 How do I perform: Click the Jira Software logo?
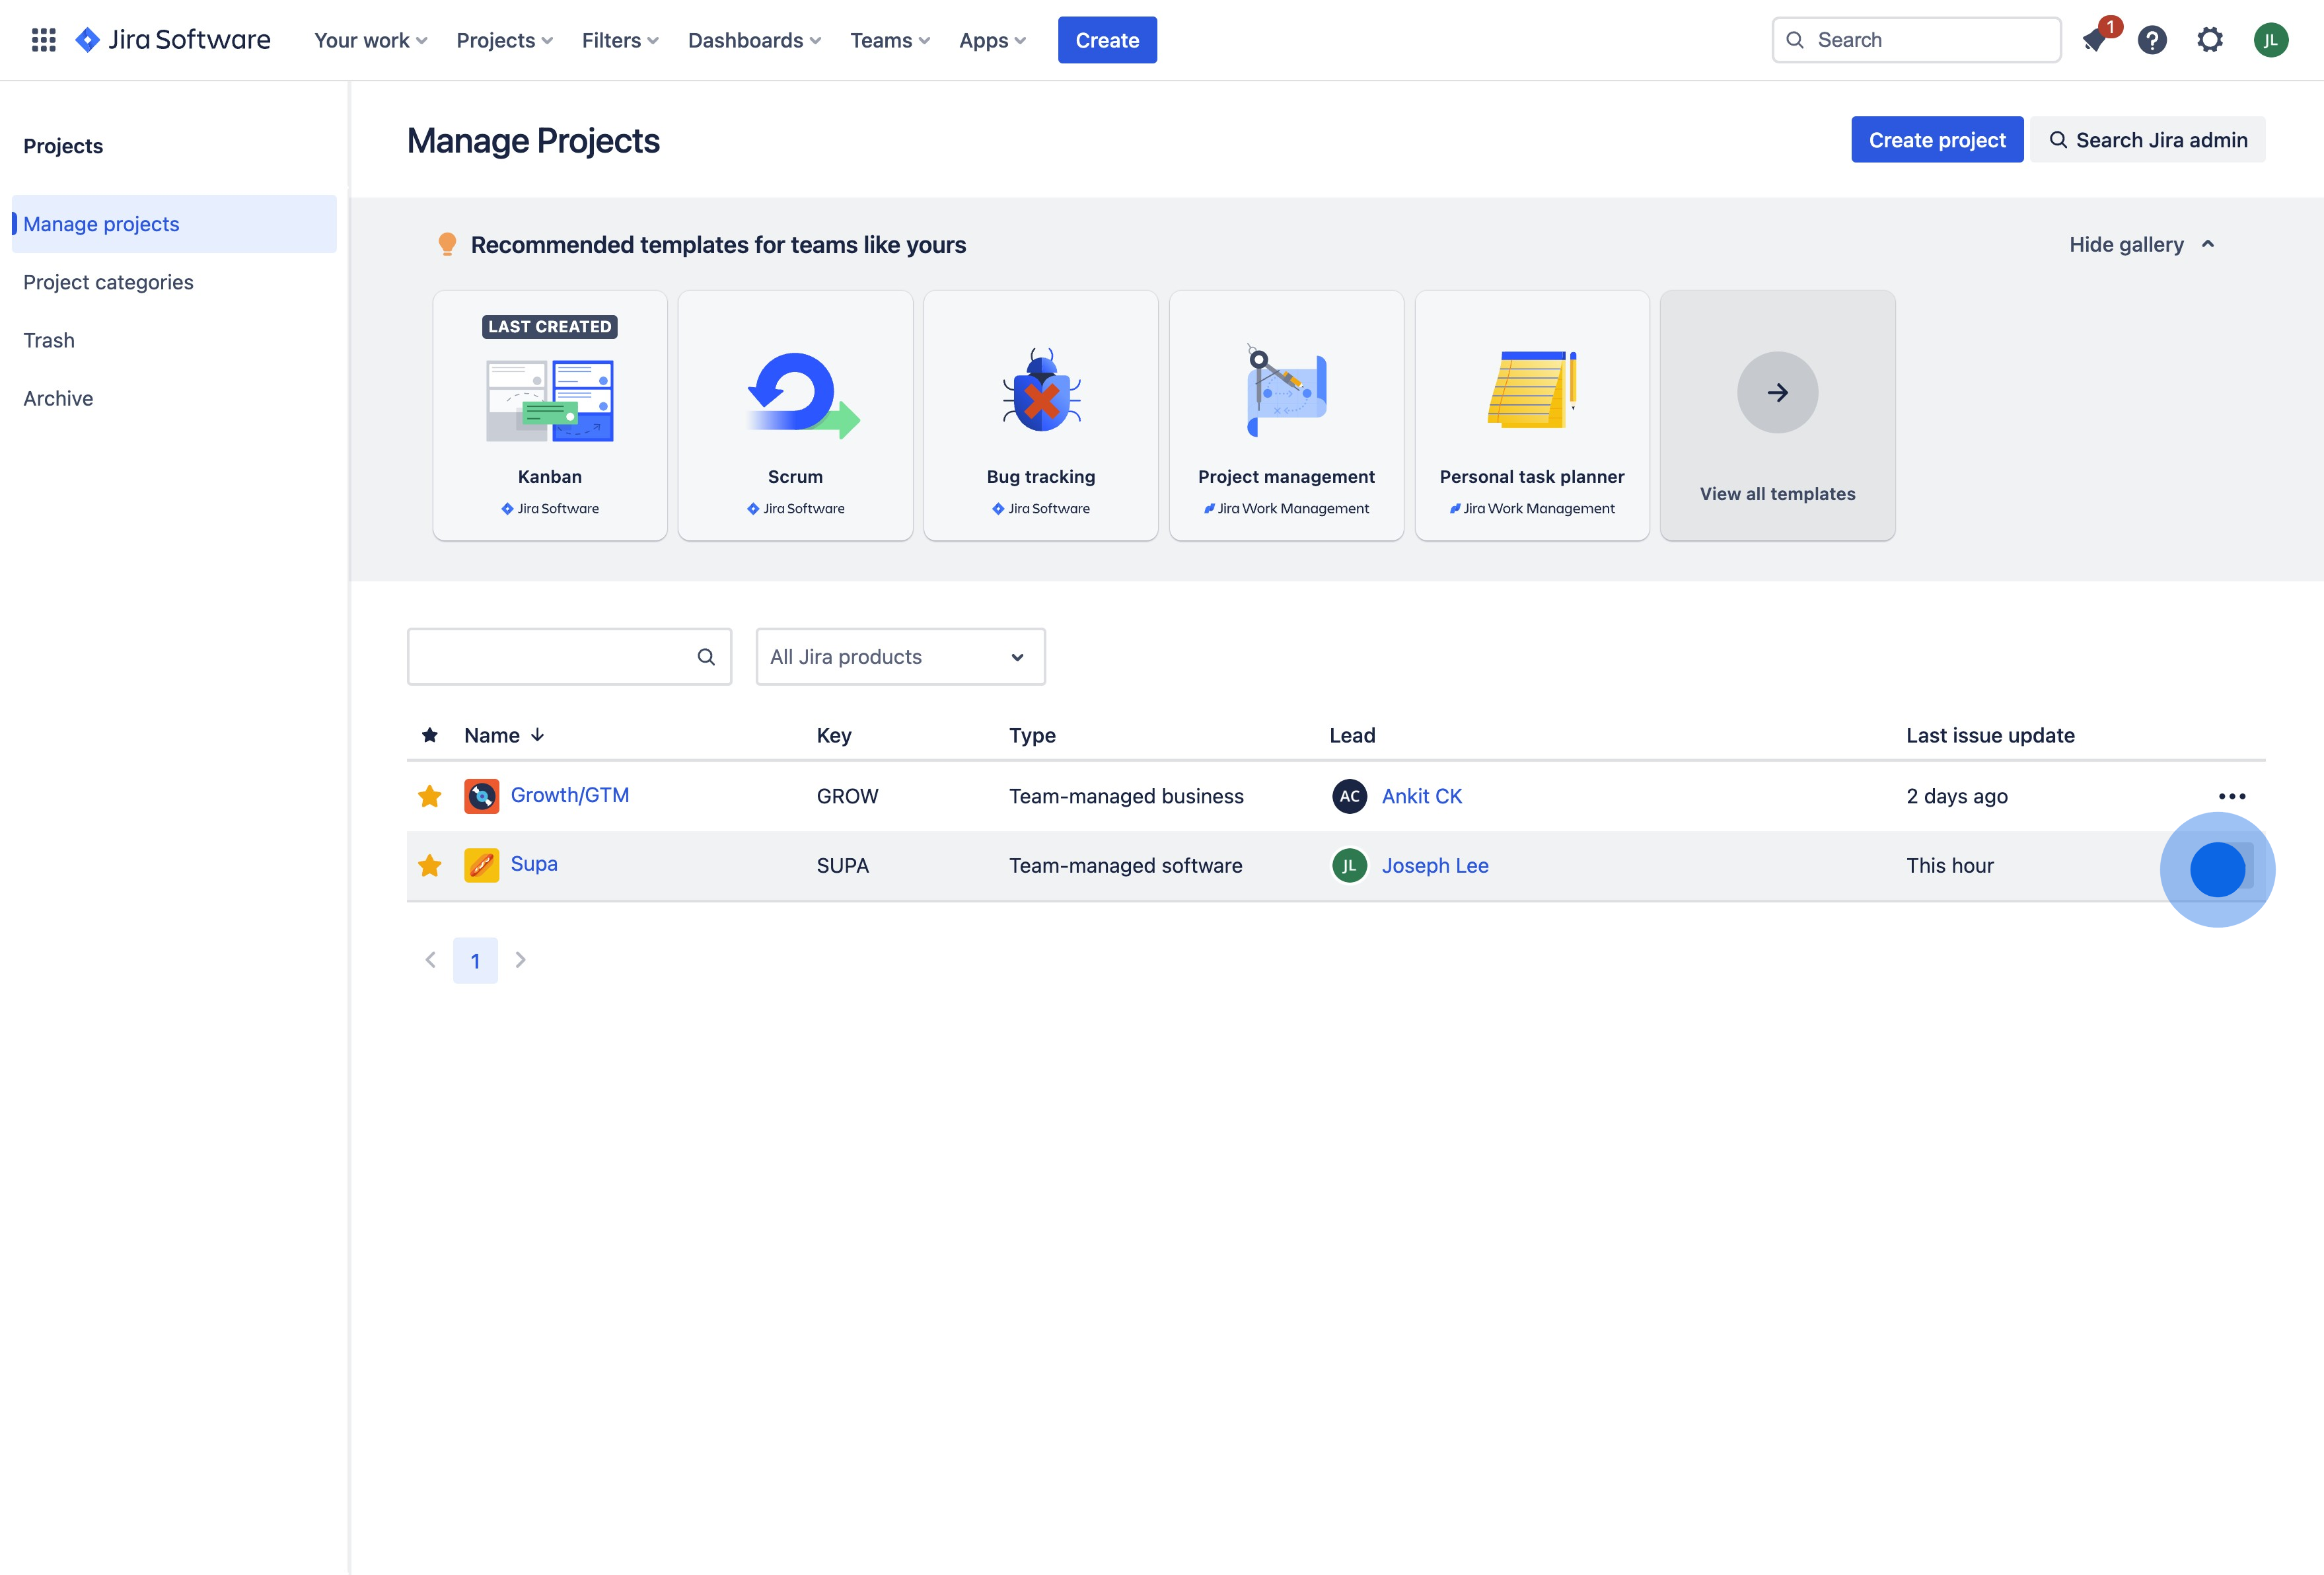(174, 40)
